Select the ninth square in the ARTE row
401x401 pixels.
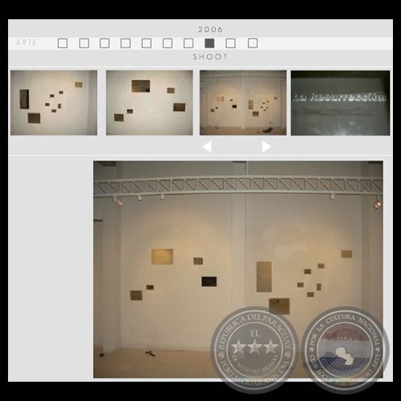[231, 43]
